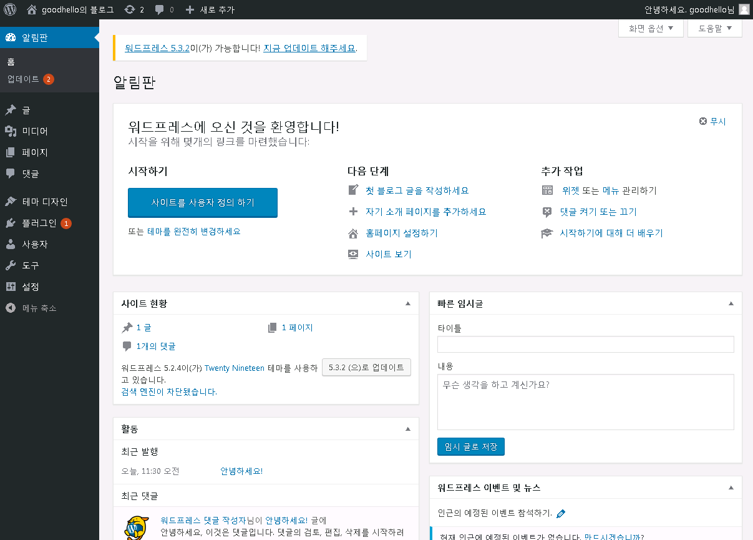This screenshot has height=540, width=753.
Task: Open the home icon for goodhello의 블로그
Action: pos(32,9)
